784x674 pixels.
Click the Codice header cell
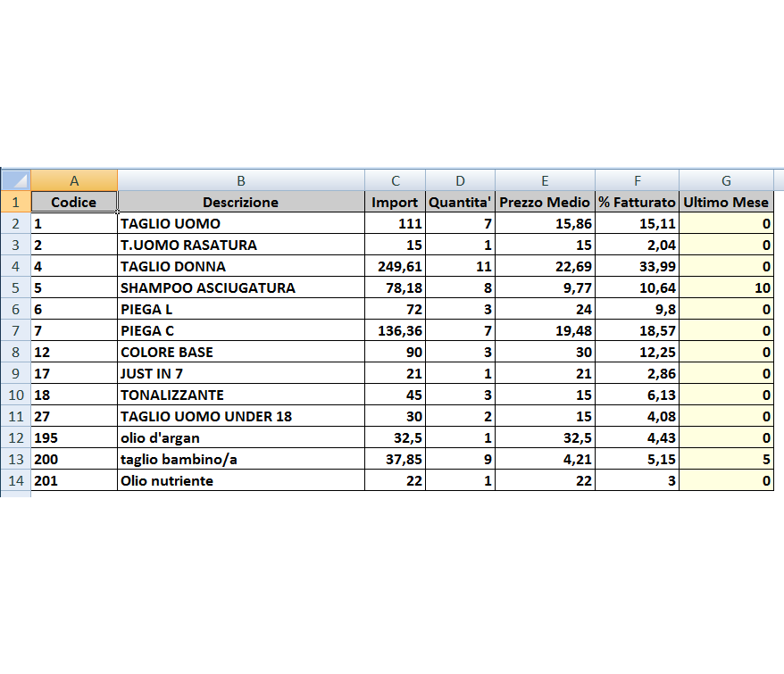[x=74, y=202]
